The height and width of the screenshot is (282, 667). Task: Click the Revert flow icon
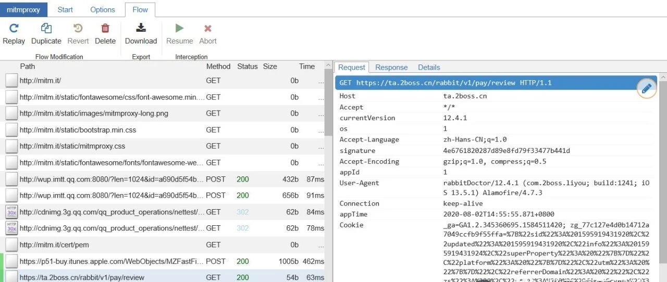[78, 28]
